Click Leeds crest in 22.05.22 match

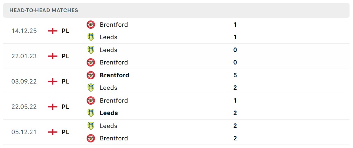[x=91, y=113]
